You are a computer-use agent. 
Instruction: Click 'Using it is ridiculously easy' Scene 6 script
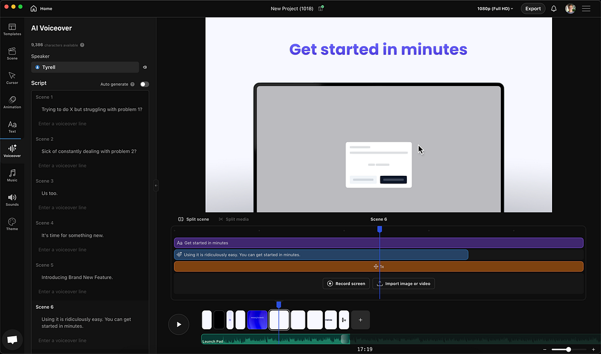86,323
